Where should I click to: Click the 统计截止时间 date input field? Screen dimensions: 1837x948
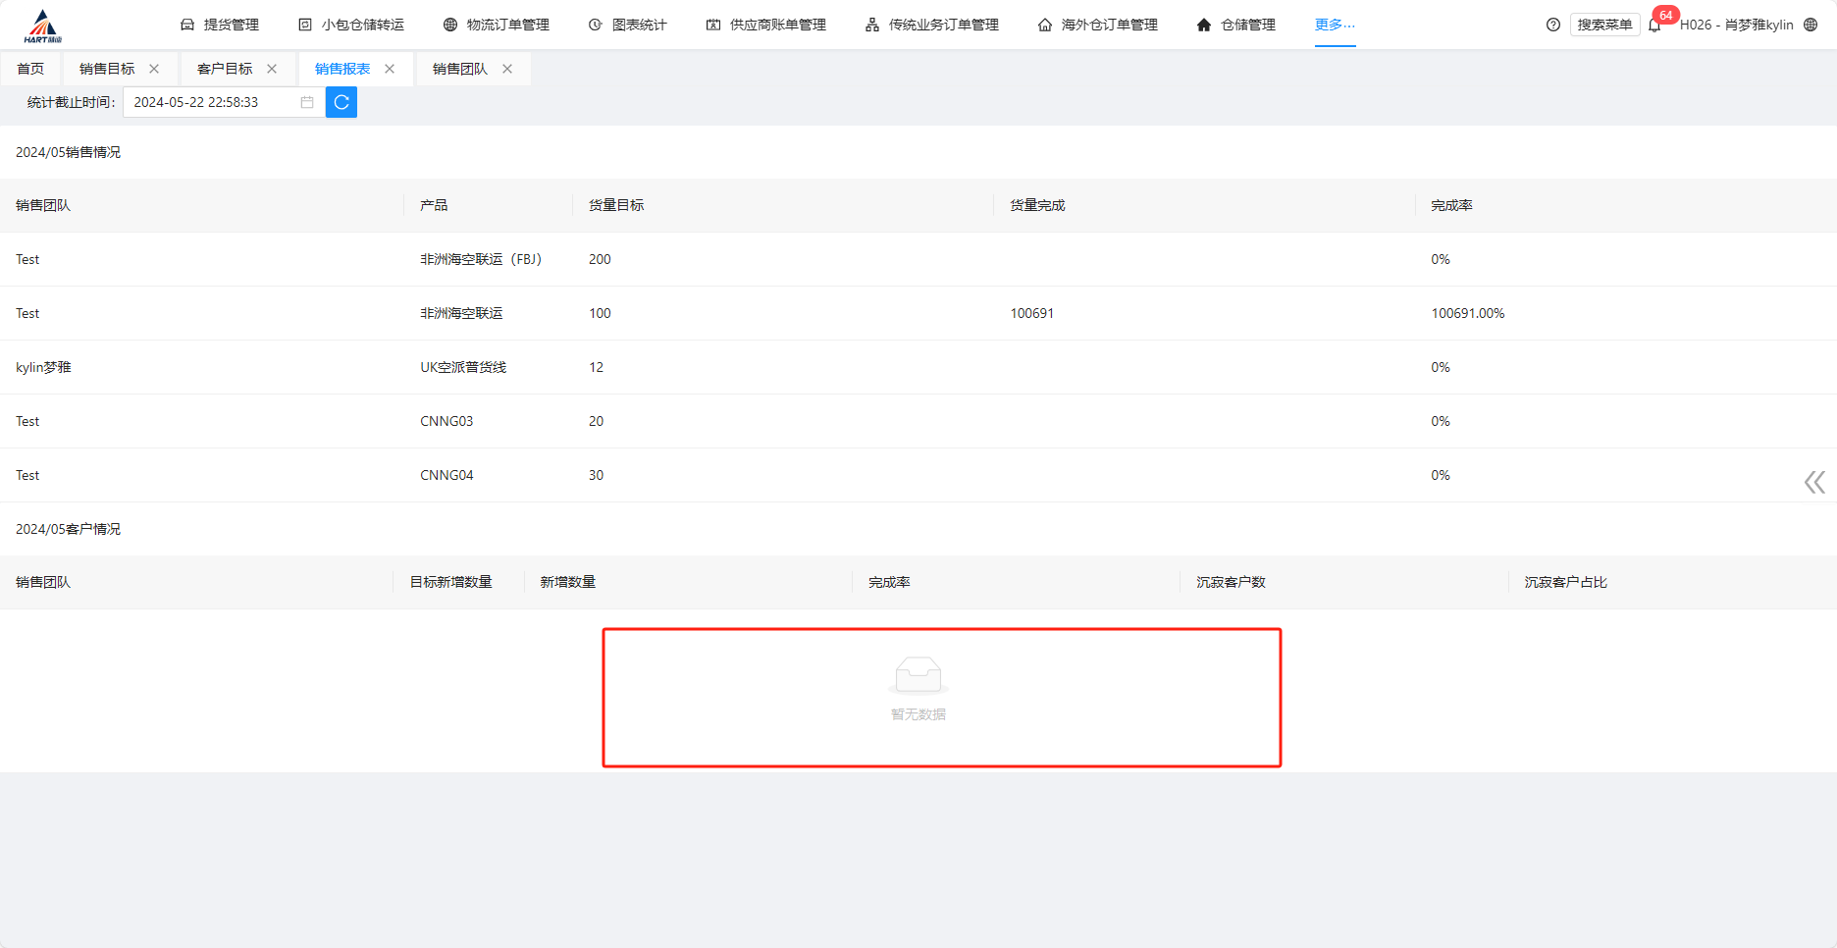pos(211,102)
